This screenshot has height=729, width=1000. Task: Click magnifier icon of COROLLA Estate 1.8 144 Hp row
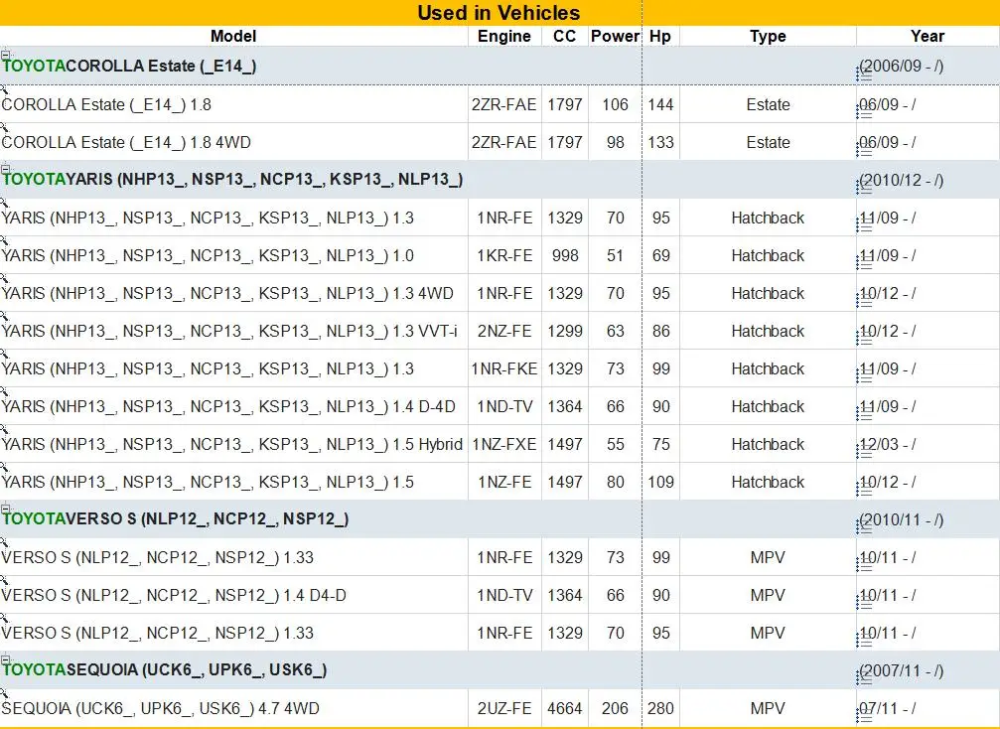coord(4,90)
